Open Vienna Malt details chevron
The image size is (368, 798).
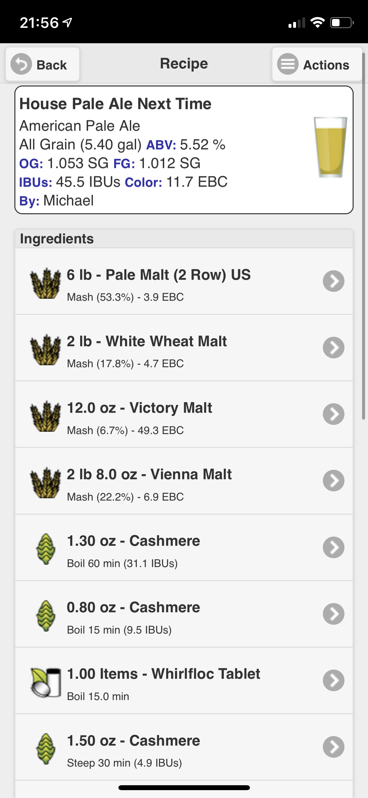pos(333,481)
